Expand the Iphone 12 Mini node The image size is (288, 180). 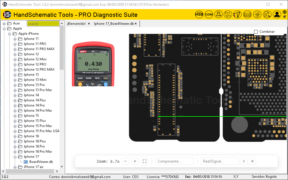tap(15, 60)
